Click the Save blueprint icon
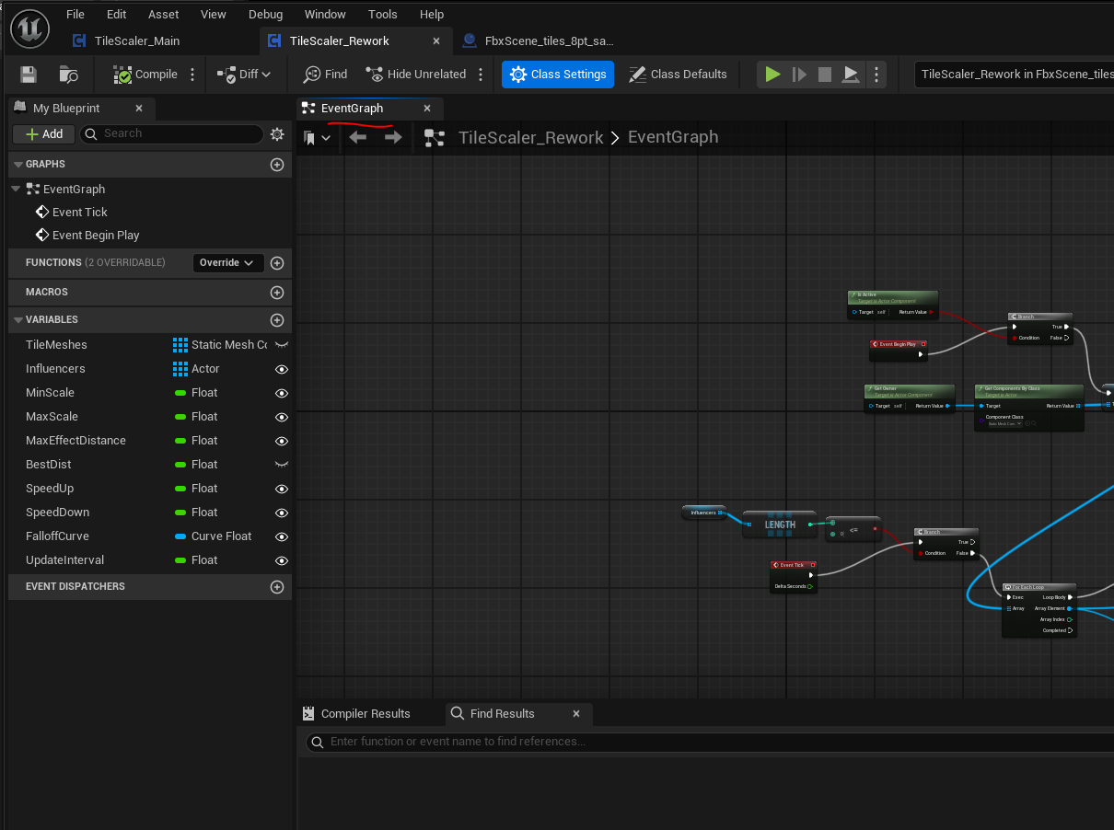The width and height of the screenshot is (1114, 830). pyautogui.click(x=29, y=75)
